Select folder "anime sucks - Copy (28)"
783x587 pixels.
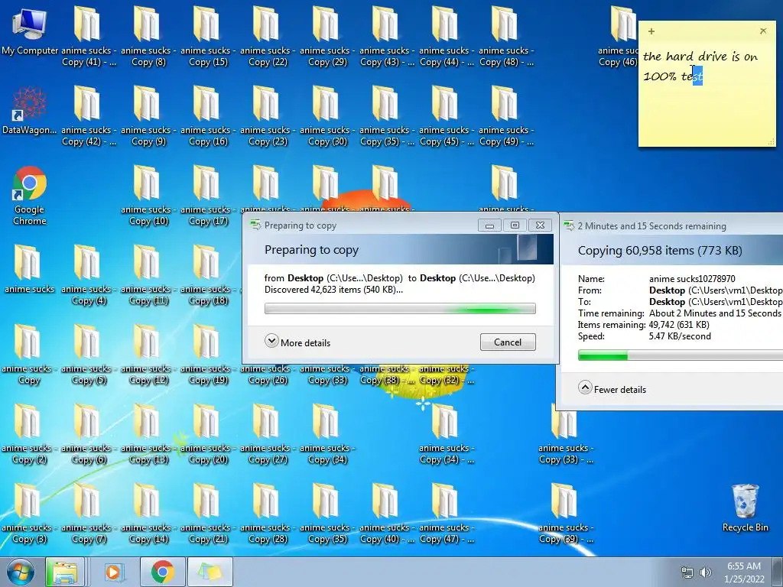coord(268,513)
